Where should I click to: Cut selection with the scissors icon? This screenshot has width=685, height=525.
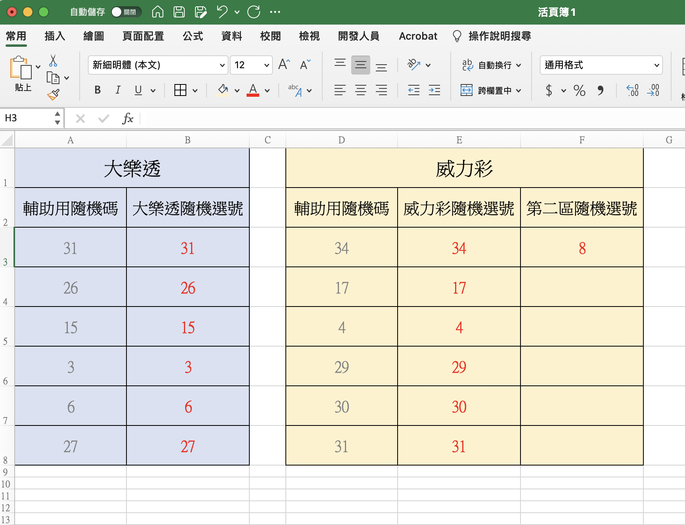(x=53, y=61)
